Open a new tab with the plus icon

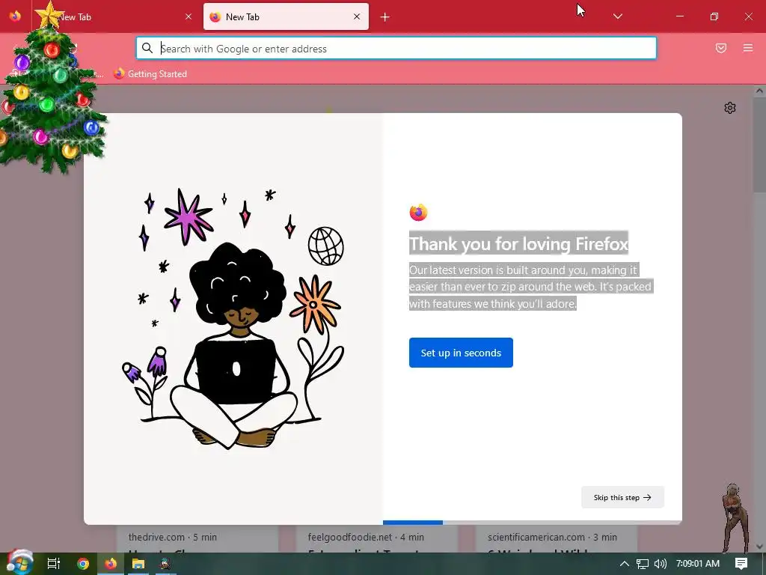point(385,17)
